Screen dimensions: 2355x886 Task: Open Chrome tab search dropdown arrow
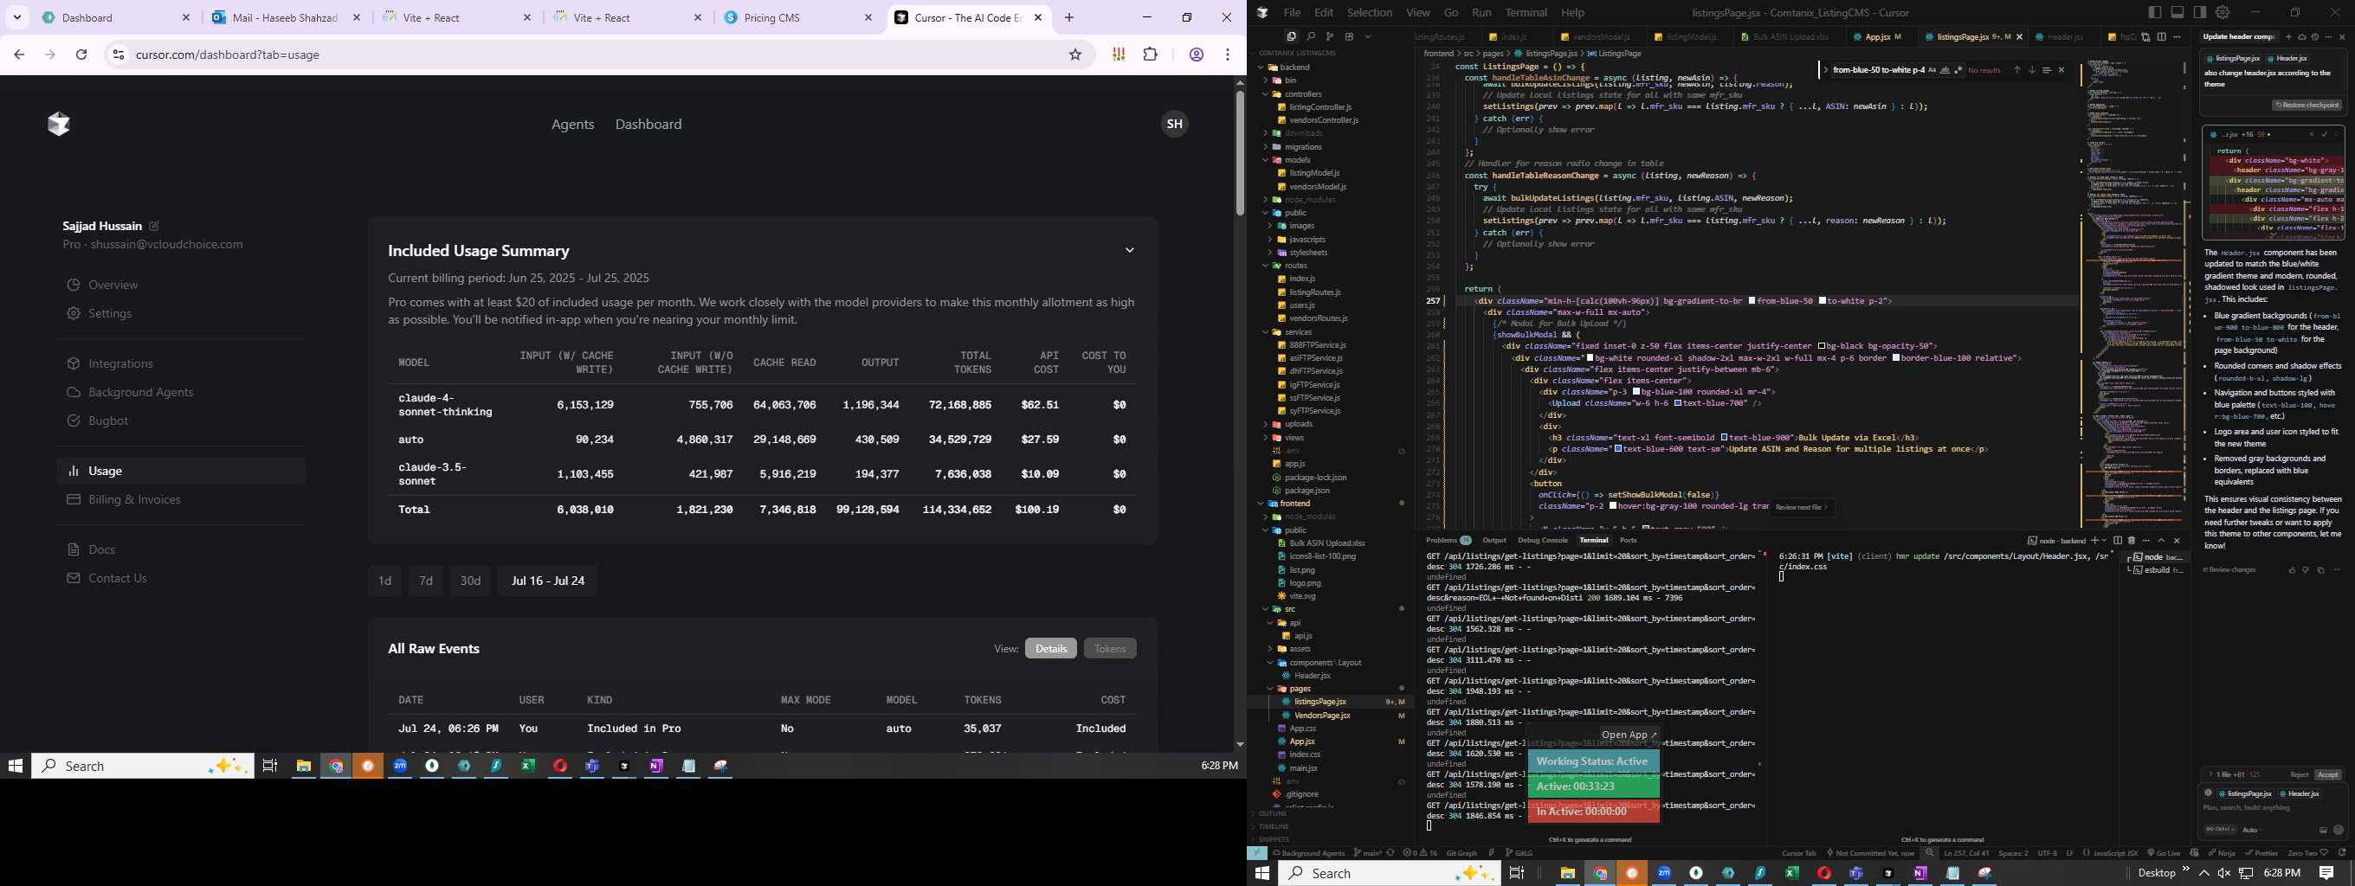coord(17,17)
